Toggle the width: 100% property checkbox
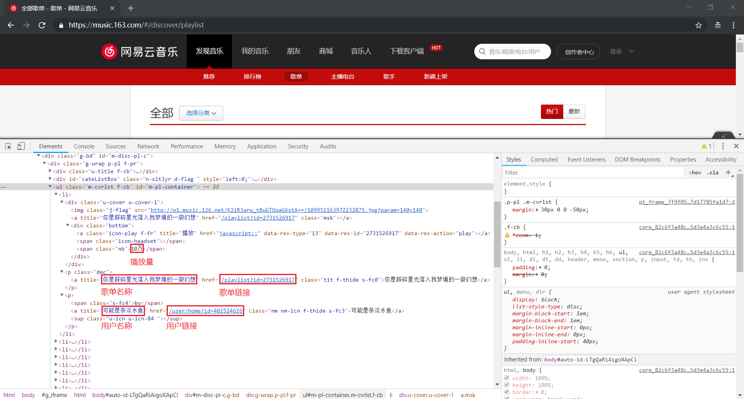This screenshot has width=744, height=399. pos(506,378)
